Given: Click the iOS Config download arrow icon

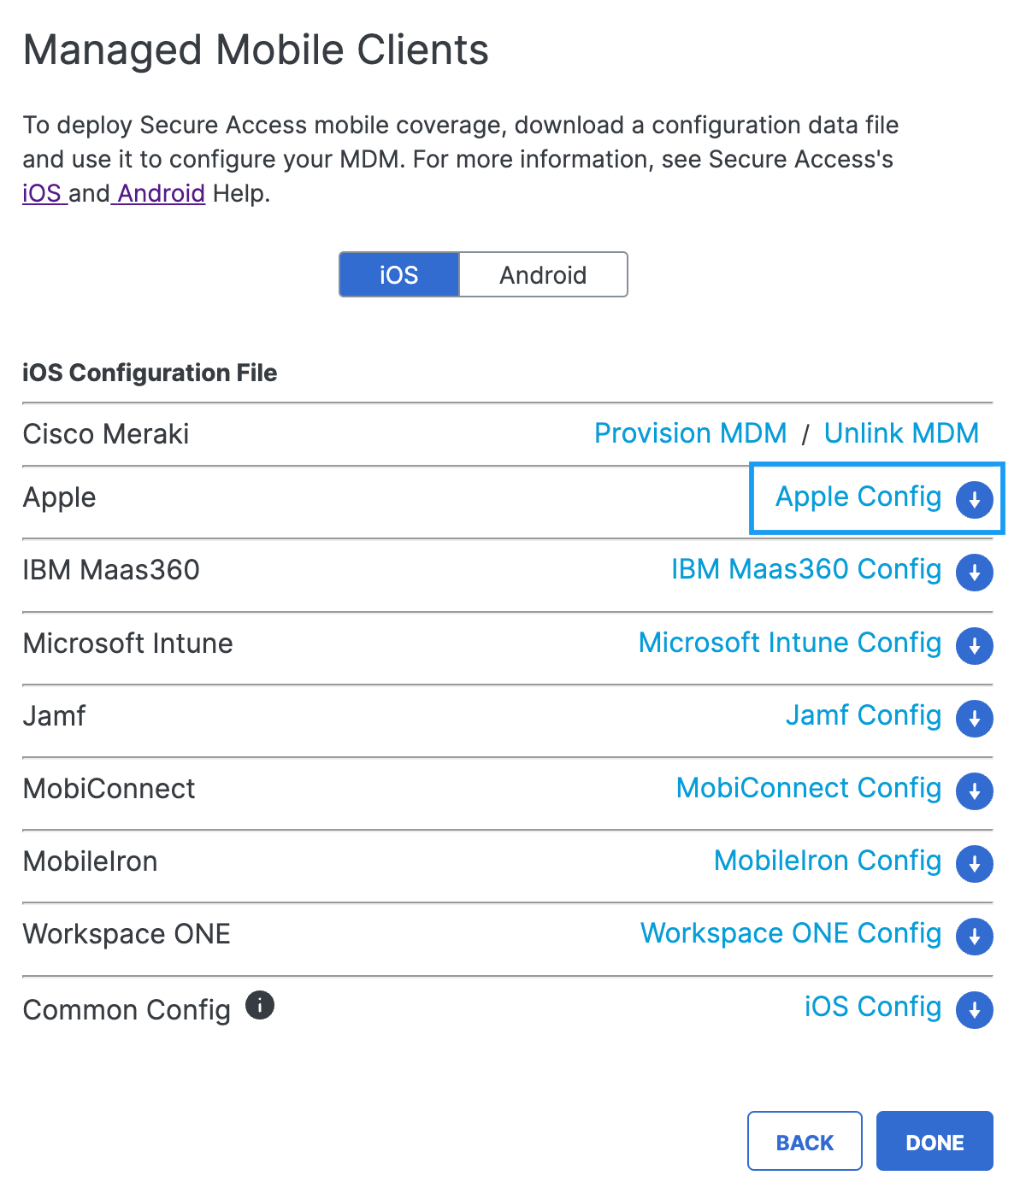Looking at the screenshot, I should click(x=975, y=1009).
